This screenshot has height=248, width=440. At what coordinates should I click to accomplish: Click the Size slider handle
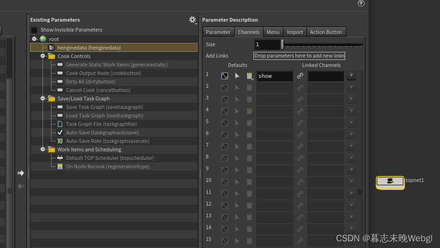[283, 44]
